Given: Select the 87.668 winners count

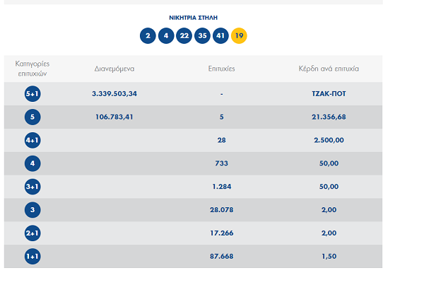Looking at the screenshot, I should (x=221, y=256).
